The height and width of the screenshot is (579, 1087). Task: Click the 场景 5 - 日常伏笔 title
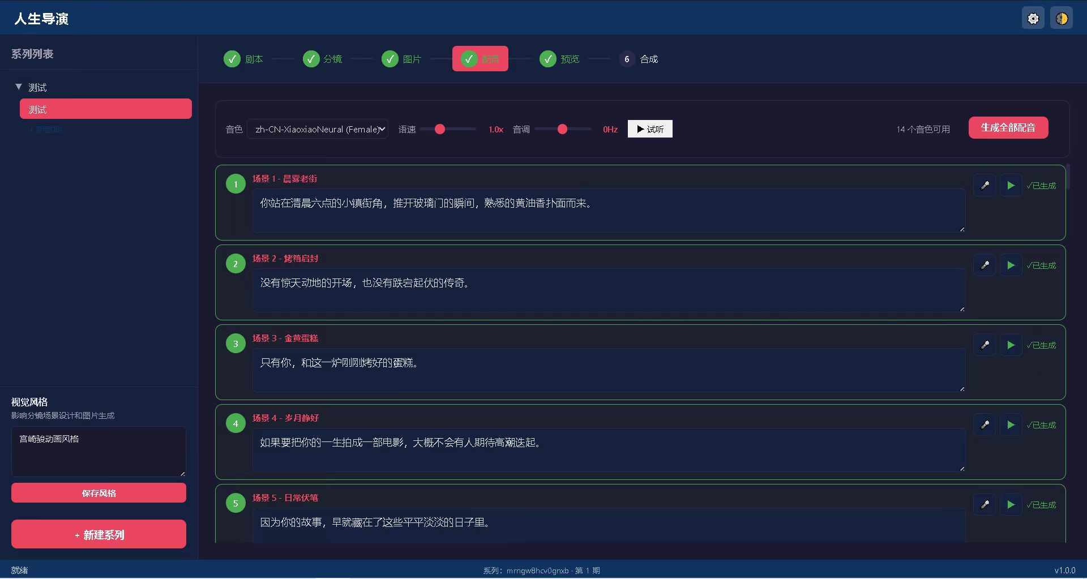[x=285, y=498]
